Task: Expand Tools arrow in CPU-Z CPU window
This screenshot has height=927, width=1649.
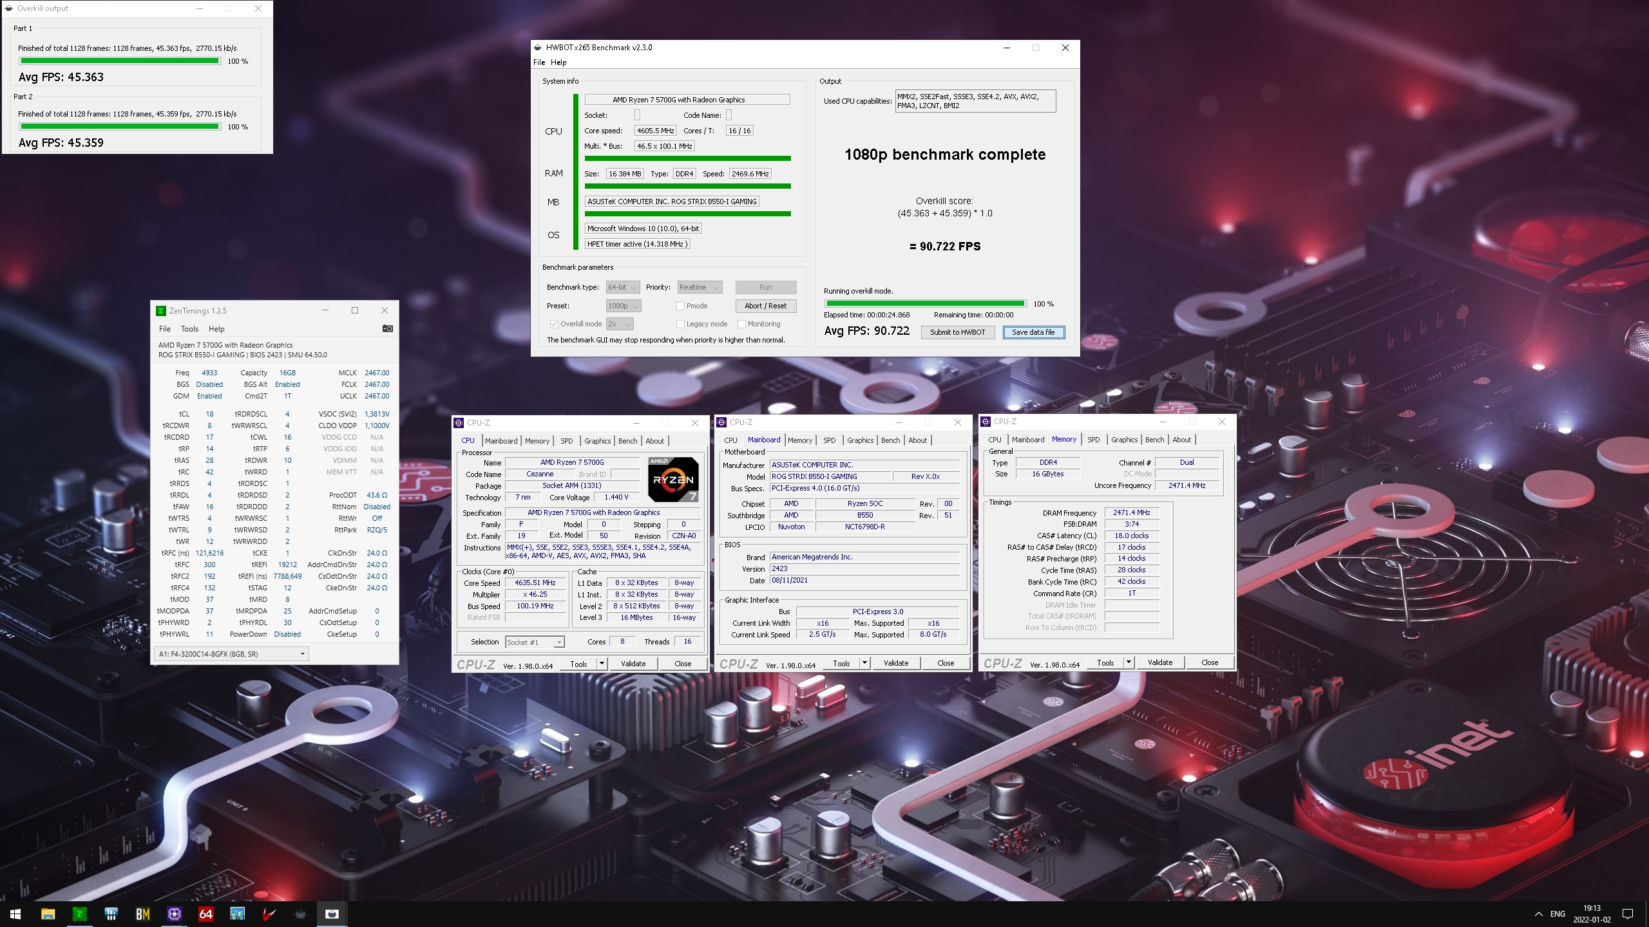Action: (602, 664)
